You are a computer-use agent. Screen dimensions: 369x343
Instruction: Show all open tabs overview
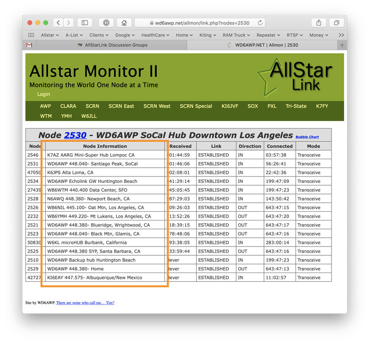pos(337,22)
